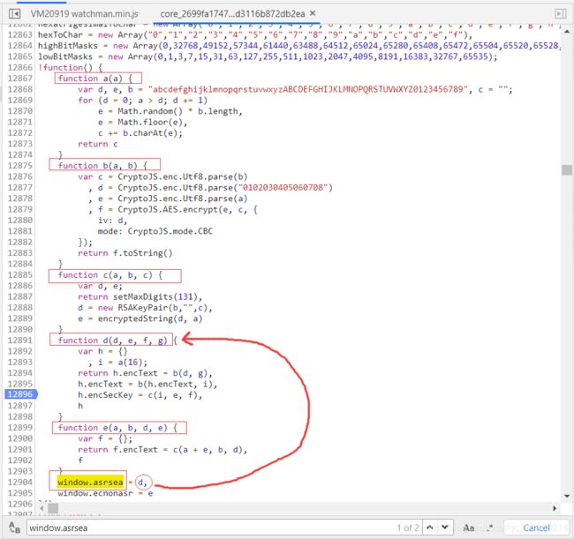
Task: Click the breakpoint marker on line 12896
Action: click(21, 394)
